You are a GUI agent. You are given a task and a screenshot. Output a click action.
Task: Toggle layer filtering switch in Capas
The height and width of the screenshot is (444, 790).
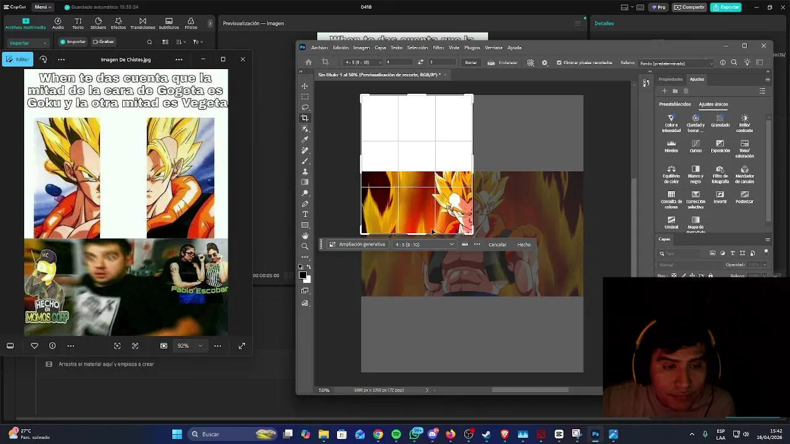[766, 252]
